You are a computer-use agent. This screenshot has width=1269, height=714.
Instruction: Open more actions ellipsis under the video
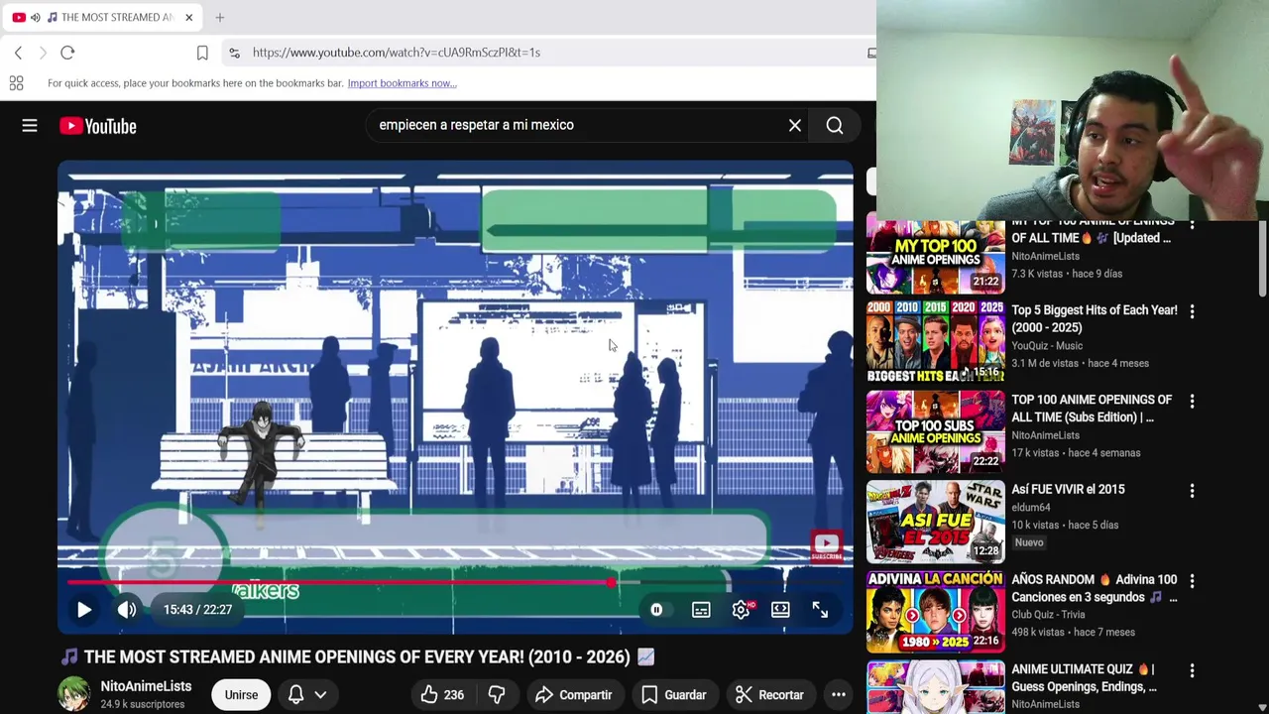click(838, 695)
